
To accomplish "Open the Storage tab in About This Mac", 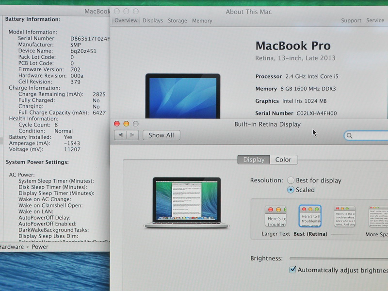I will 178,21.
